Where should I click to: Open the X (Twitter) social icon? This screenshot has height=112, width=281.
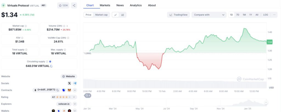69,83
